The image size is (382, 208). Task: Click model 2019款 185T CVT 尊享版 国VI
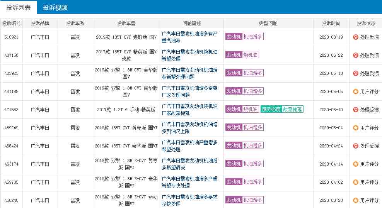(126, 128)
